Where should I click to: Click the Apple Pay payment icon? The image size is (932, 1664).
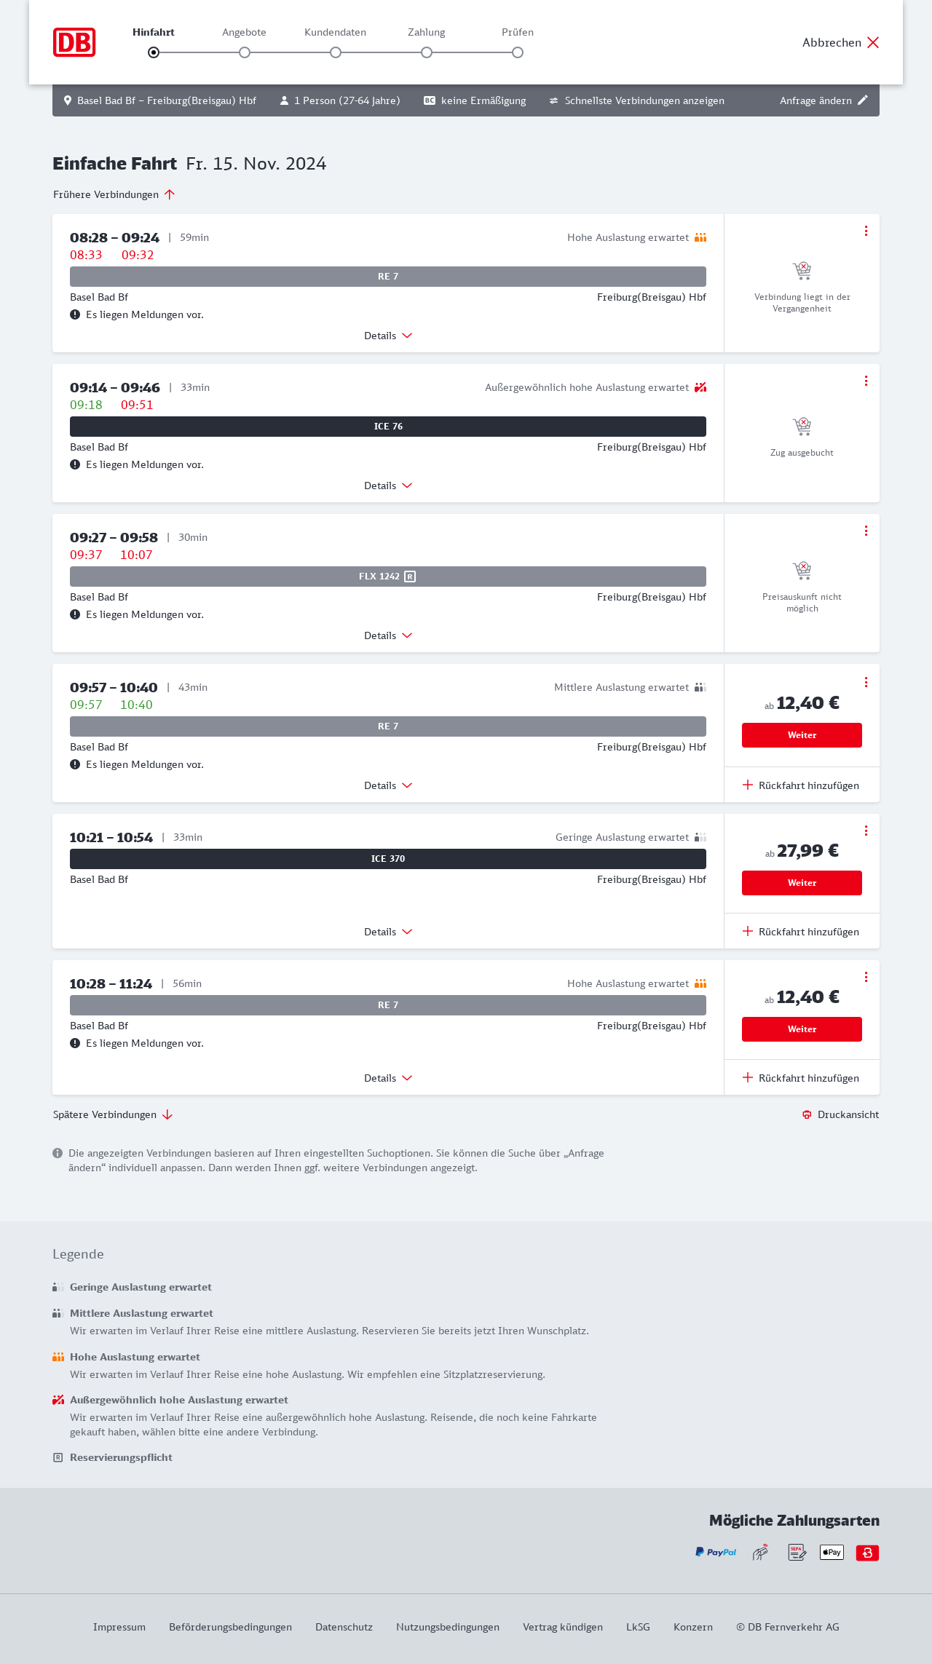(x=832, y=1553)
